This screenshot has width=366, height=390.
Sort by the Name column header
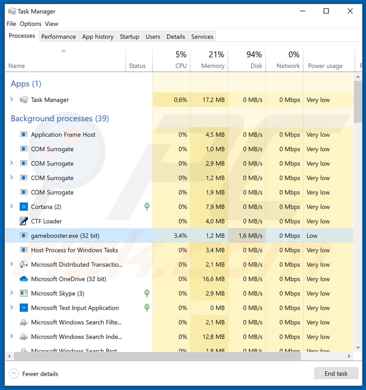[x=65, y=60]
